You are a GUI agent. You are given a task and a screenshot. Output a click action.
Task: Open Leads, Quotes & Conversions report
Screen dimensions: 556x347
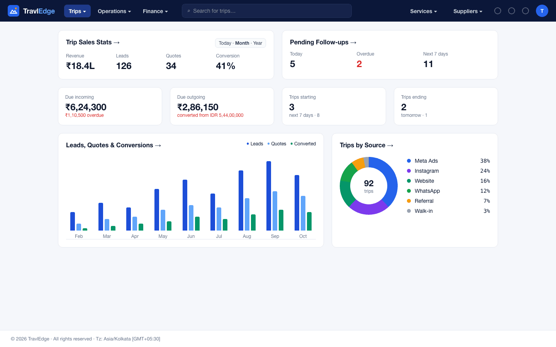click(114, 145)
